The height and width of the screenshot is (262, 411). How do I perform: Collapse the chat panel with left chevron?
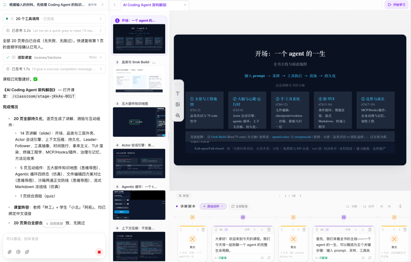102,5
